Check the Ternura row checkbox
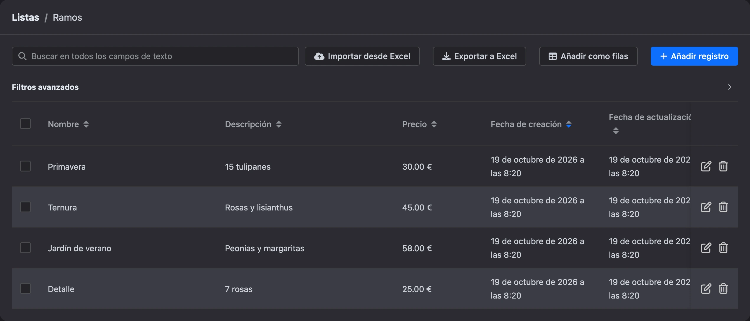750x321 pixels. click(x=25, y=207)
